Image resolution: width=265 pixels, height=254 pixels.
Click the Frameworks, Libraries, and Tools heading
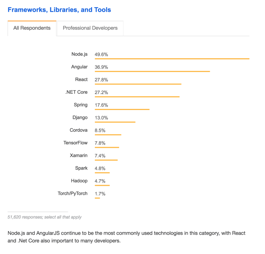coord(59,10)
